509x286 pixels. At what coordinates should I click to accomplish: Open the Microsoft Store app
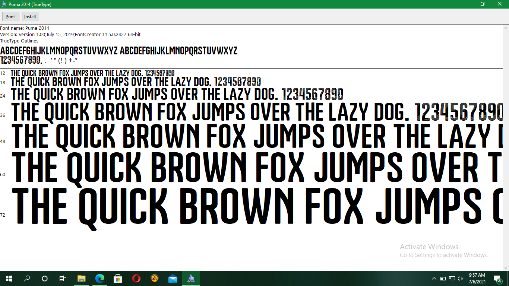click(x=118, y=278)
